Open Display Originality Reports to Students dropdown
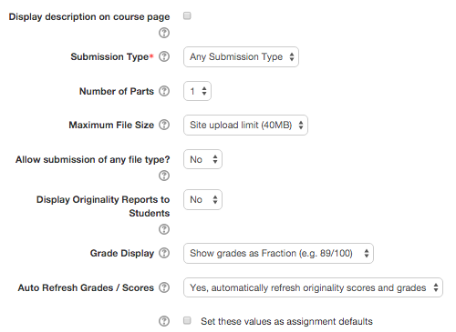Screen dimensions: 456x332 [x=202, y=199]
